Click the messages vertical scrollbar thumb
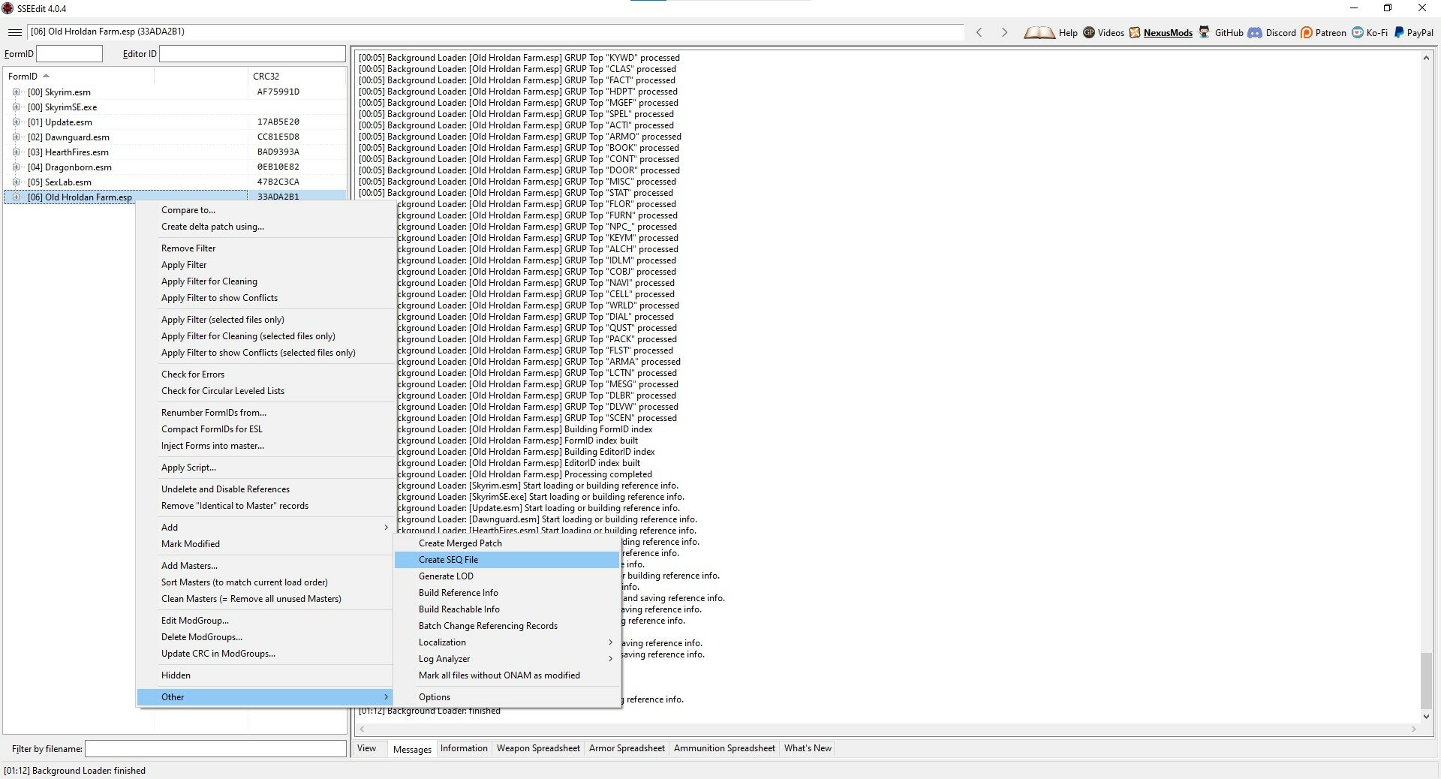The height and width of the screenshot is (779, 1441). tap(1426, 680)
